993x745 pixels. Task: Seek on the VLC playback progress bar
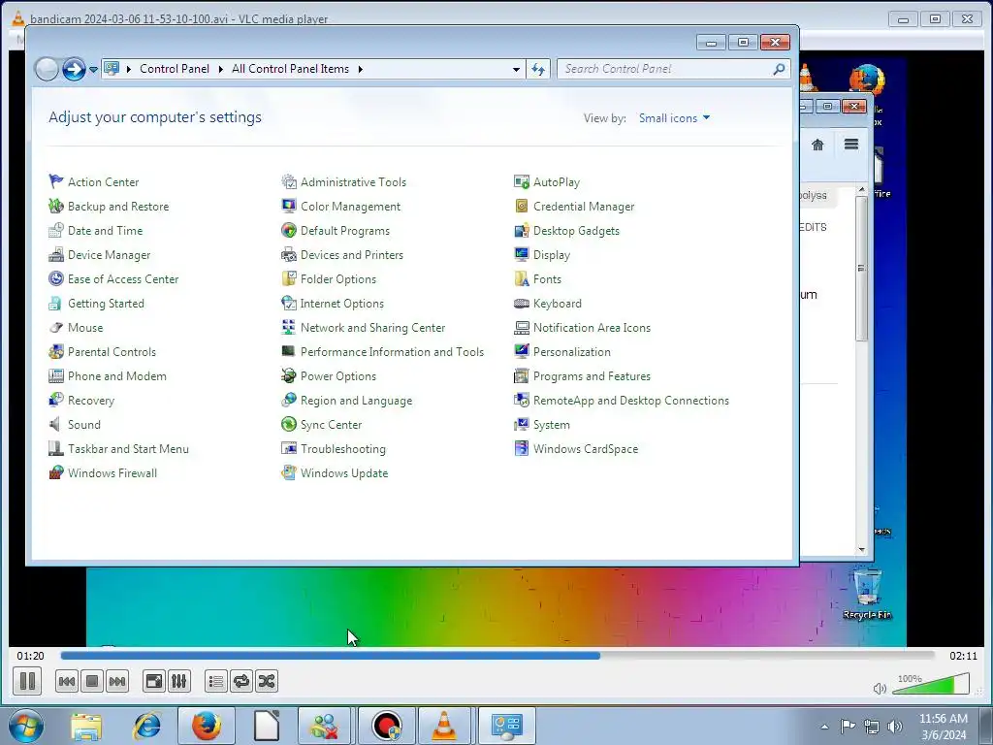497,656
